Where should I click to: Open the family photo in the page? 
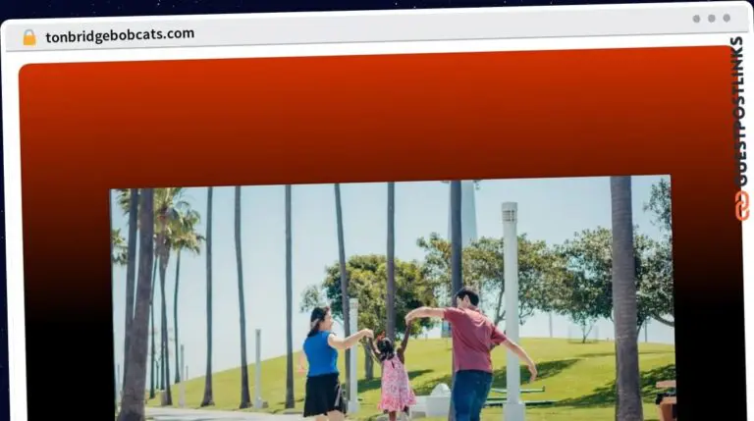click(x=393, y=294)
